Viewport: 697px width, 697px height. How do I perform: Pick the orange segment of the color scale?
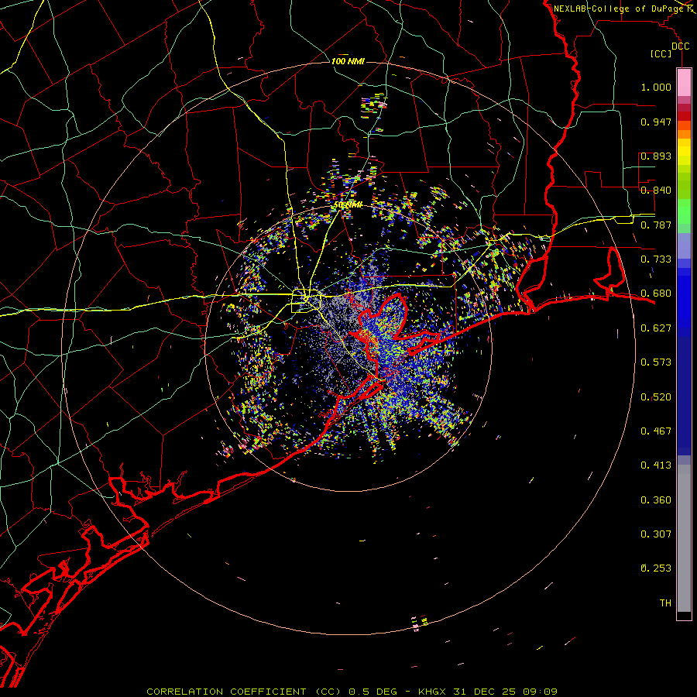[684, 134]
